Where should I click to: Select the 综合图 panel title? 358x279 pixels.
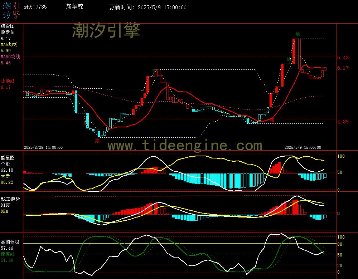[x=8, y=26]
